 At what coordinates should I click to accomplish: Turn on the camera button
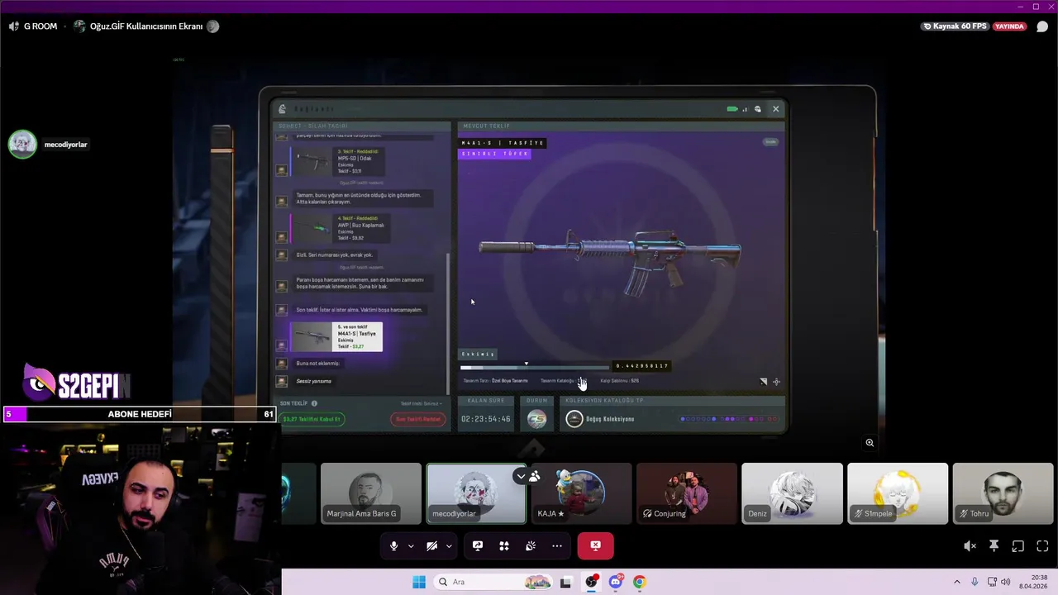point(431,546)
